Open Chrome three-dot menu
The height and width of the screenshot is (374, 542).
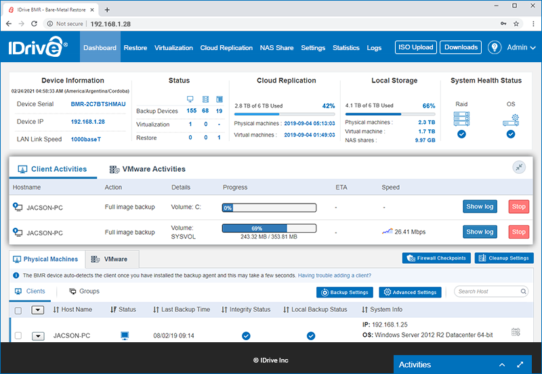click(x=533, y=24)
